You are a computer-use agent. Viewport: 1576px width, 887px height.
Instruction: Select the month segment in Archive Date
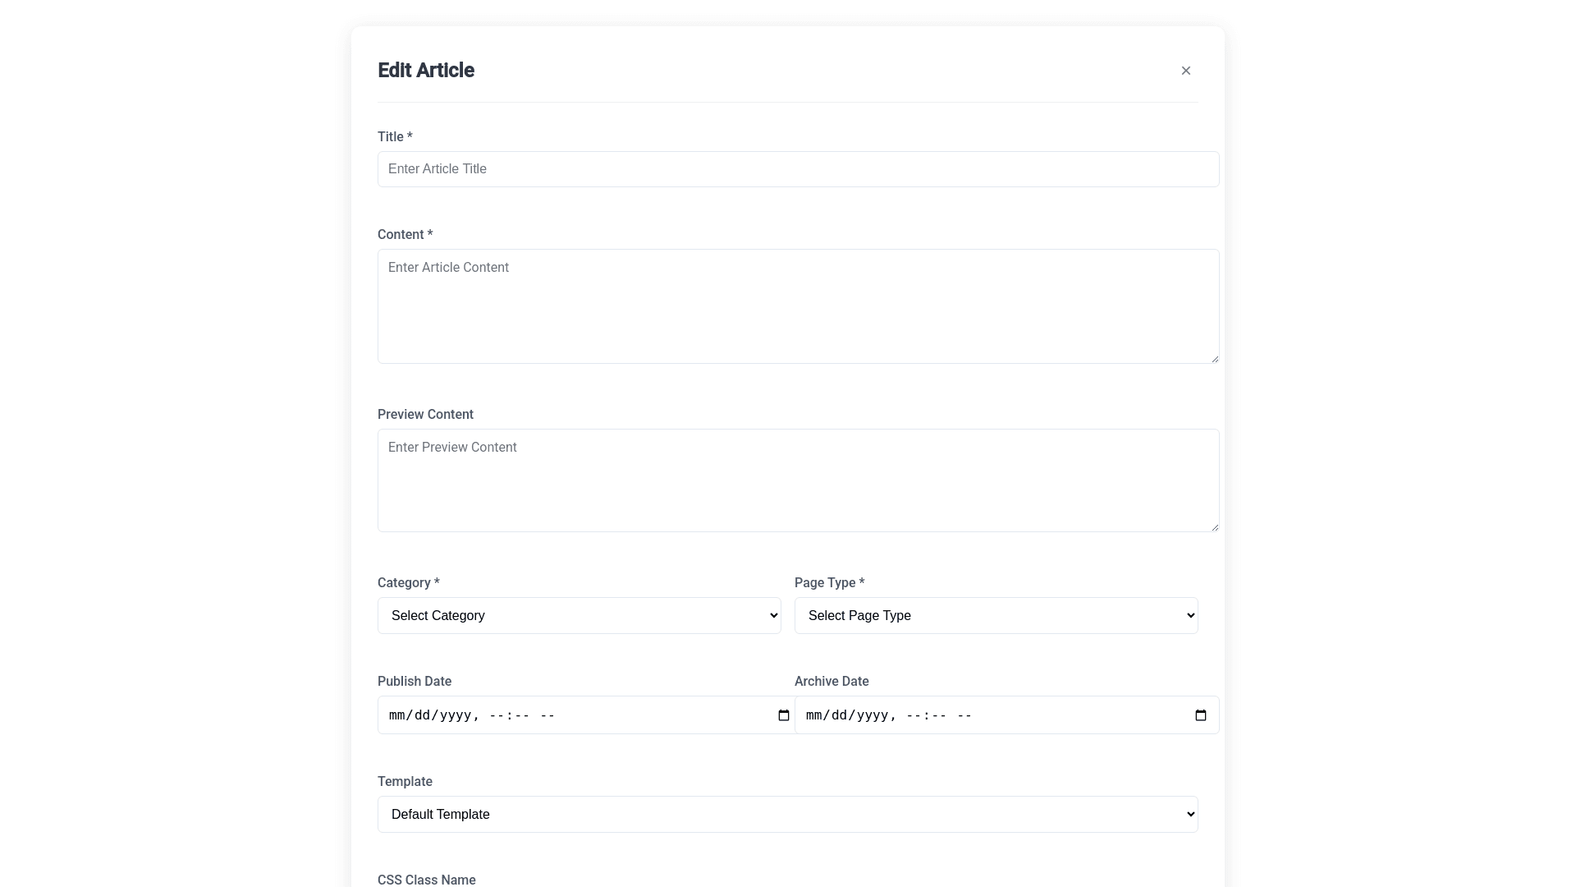[815, 716]
